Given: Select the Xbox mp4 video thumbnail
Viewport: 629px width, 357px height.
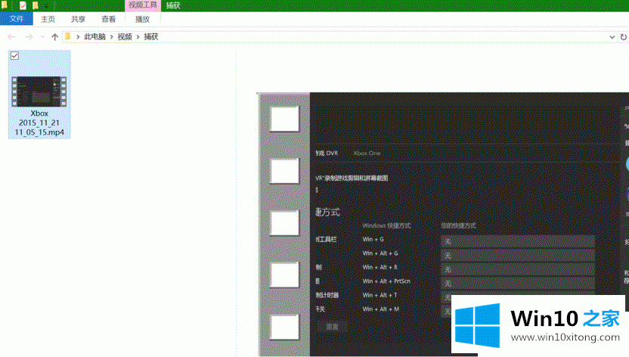Looking at the screenshot, I should (x=39, y=92).
